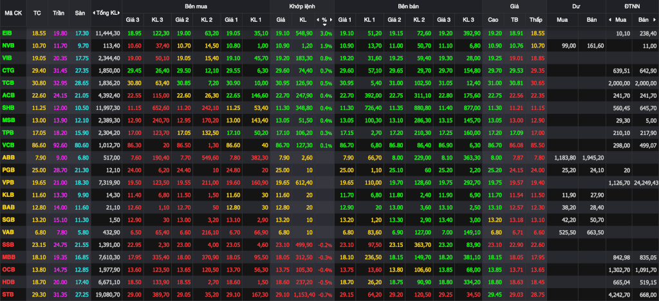The image size is (659, 301).
Task: Click the left arrow next to % column
Action: [x=318, y=20]
